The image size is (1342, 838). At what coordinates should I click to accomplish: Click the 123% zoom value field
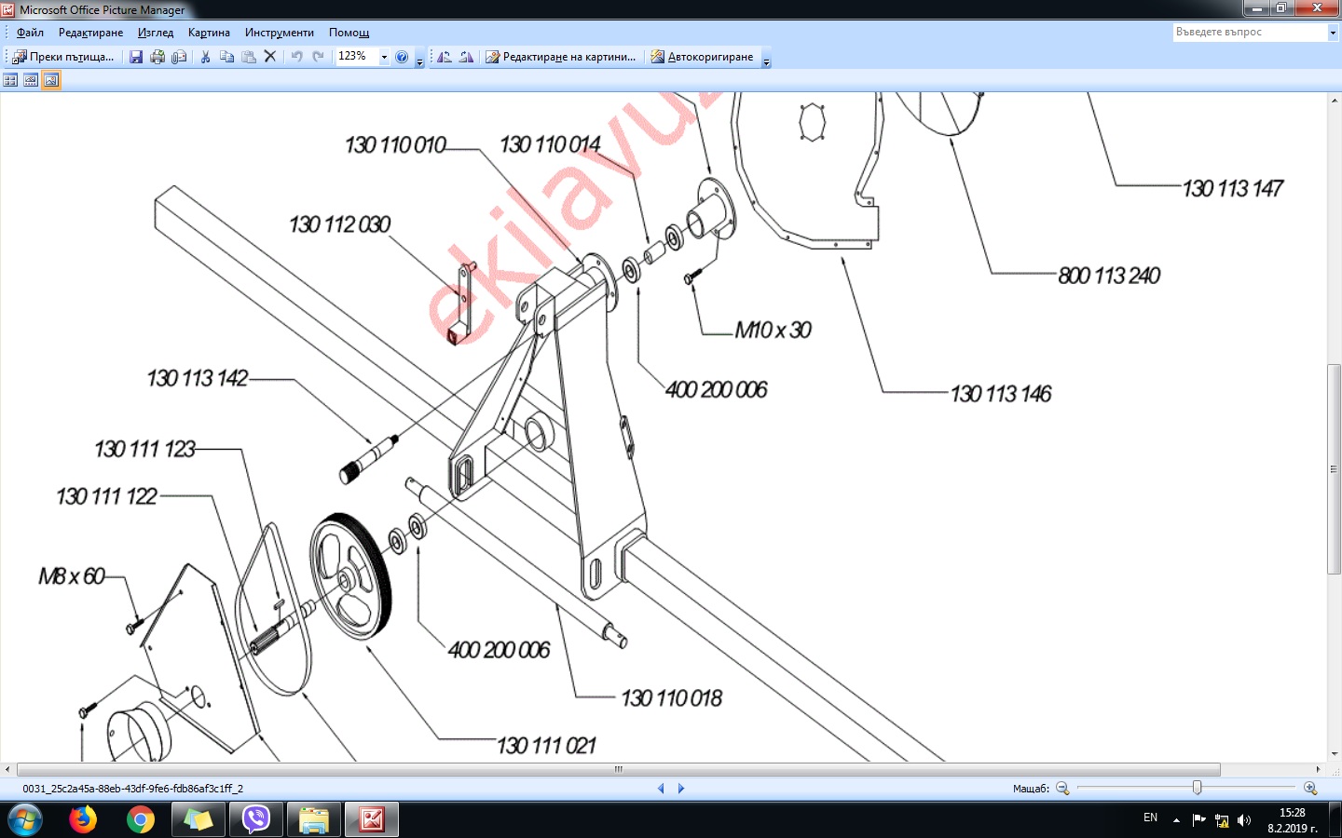[x=357, y=57]
